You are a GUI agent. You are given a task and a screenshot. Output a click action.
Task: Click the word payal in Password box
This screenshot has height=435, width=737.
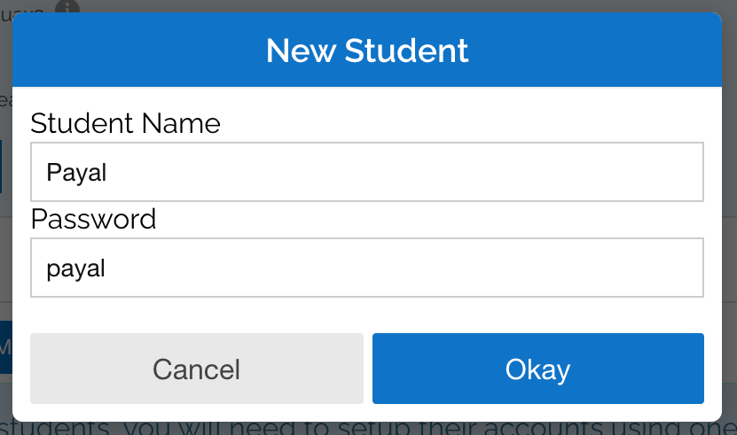tap(75, 269)
